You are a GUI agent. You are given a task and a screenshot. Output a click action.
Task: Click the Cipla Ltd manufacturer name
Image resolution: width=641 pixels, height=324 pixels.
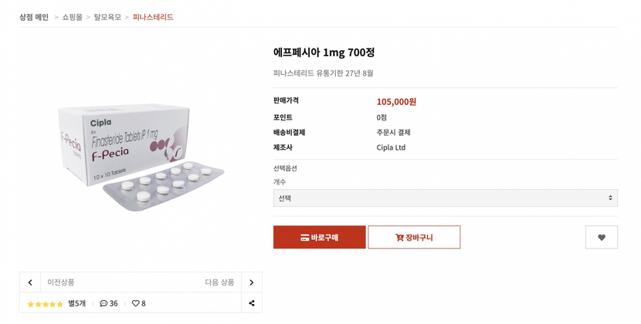coord(391,147)
